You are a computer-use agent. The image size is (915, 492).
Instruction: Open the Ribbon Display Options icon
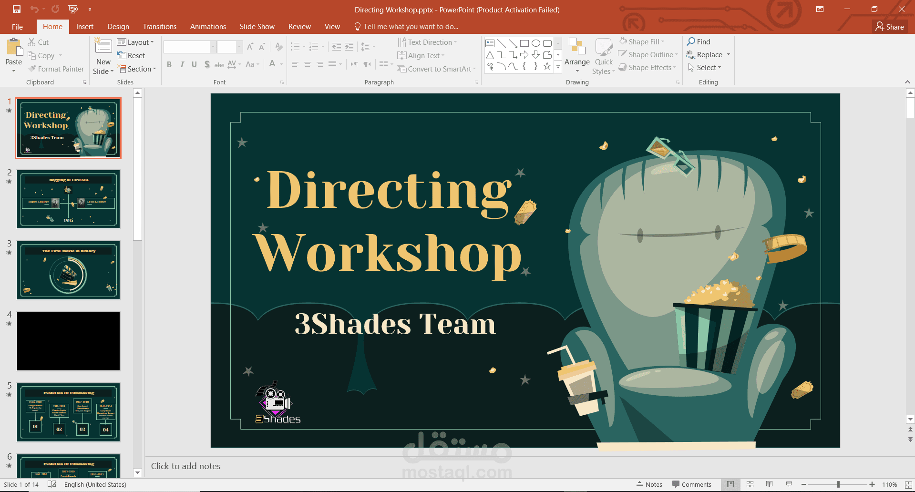(x=820, y=9)
